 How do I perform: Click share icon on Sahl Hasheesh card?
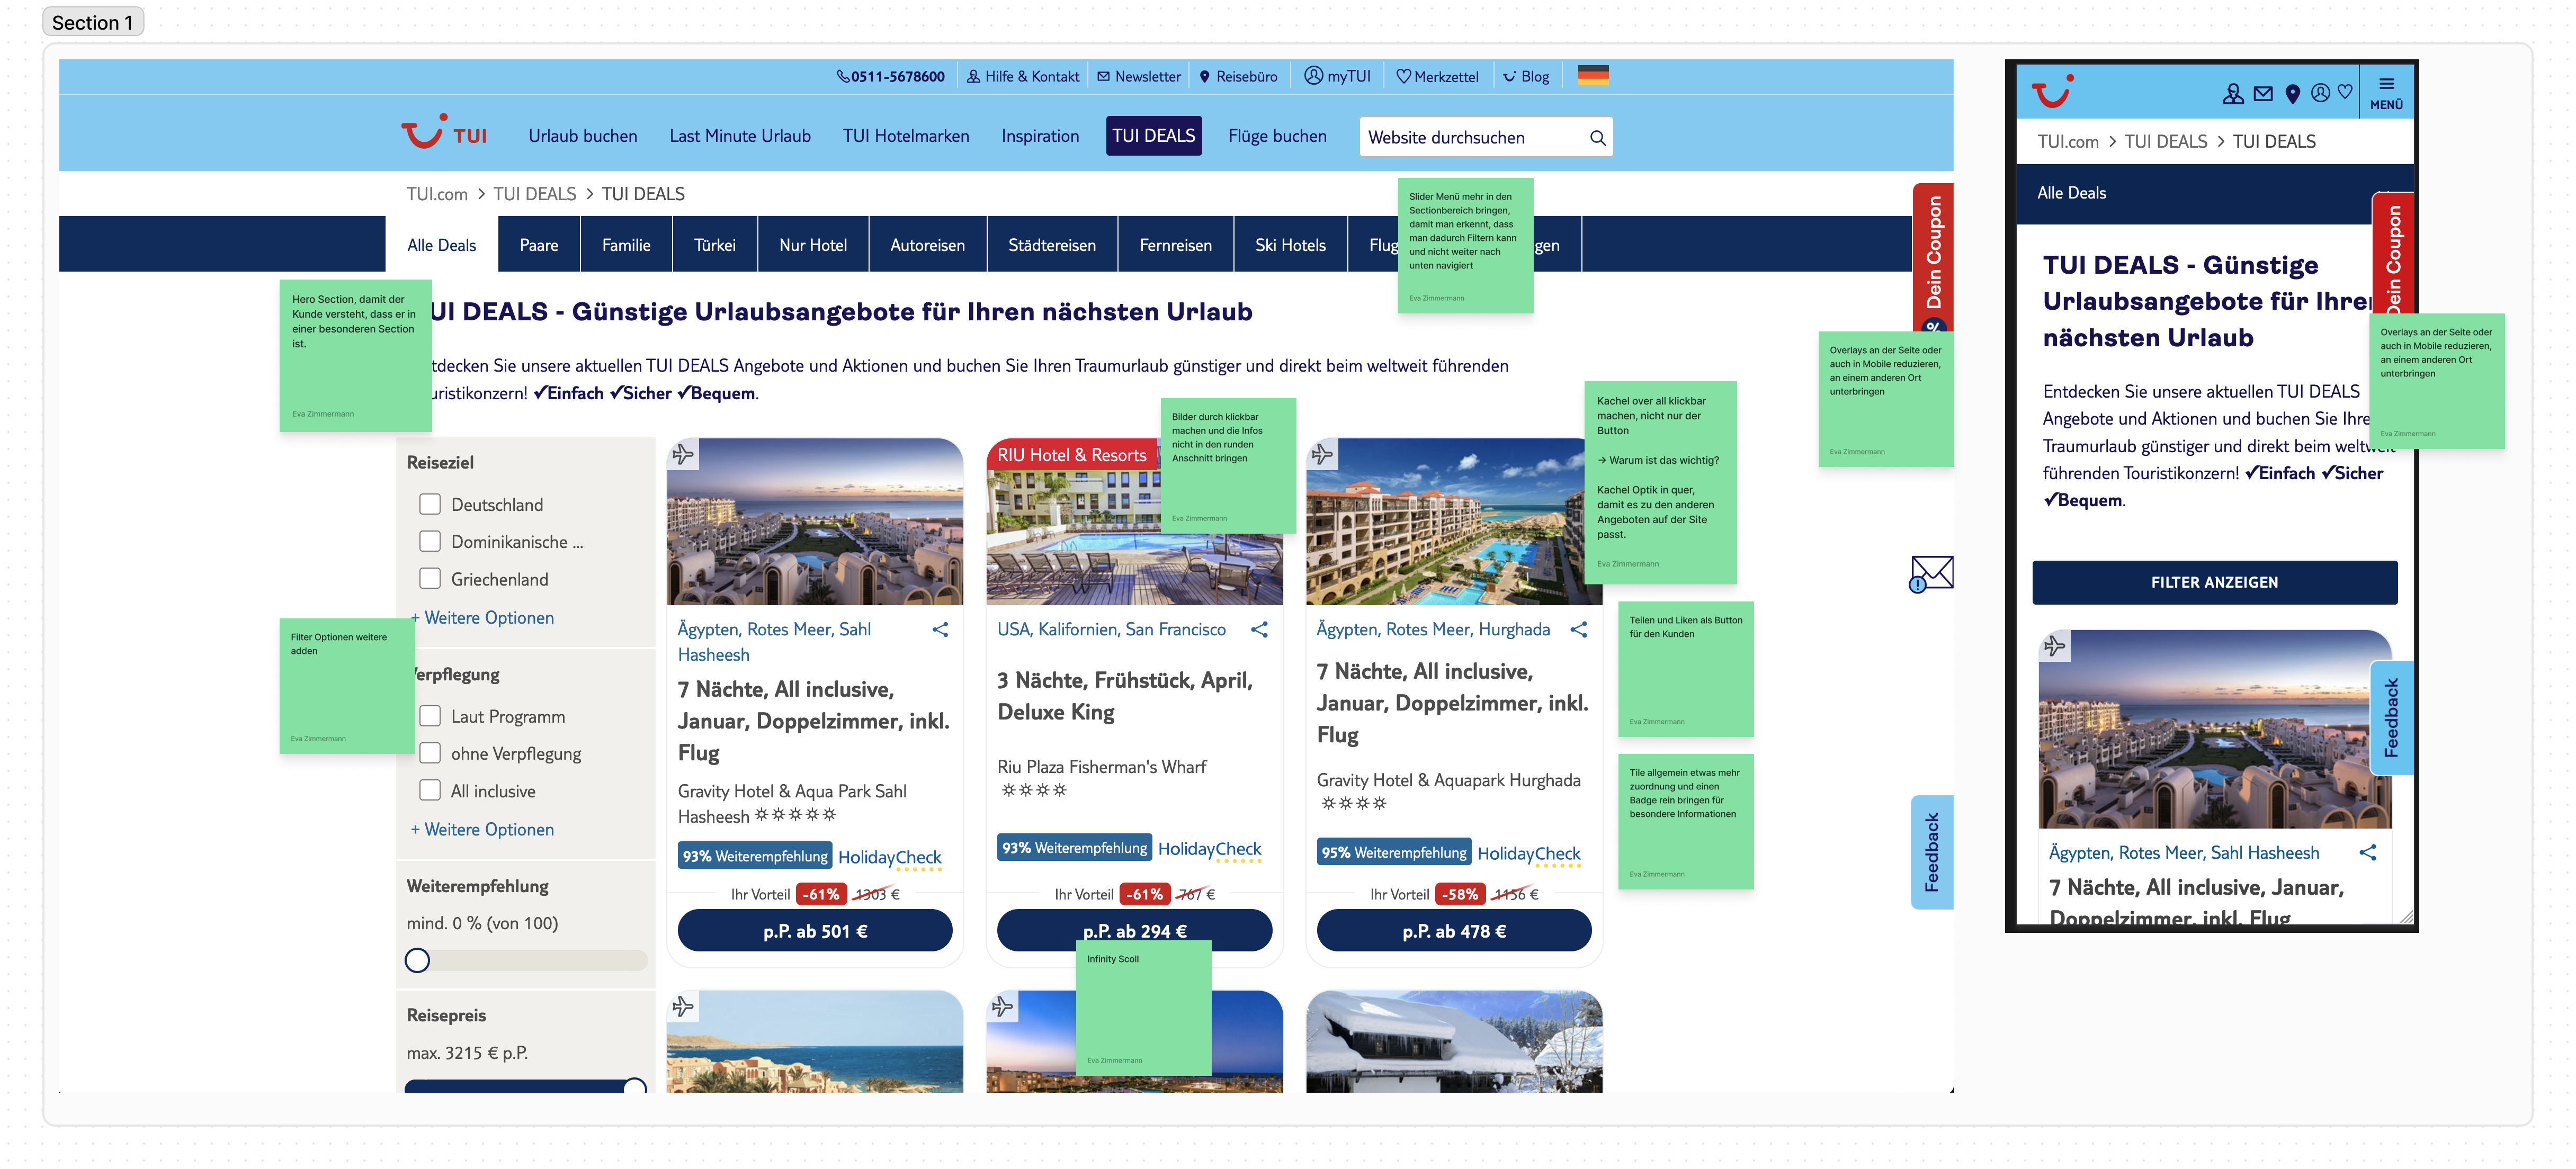[940, 629]
